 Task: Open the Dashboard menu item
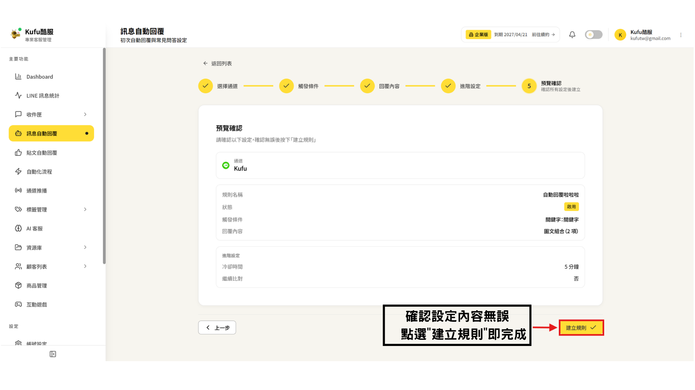(51, 77)
